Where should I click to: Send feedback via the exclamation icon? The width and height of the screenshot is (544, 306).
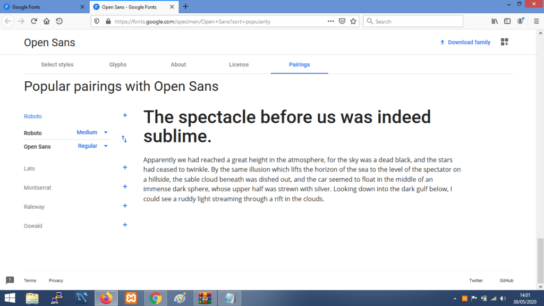click(10, 280)
